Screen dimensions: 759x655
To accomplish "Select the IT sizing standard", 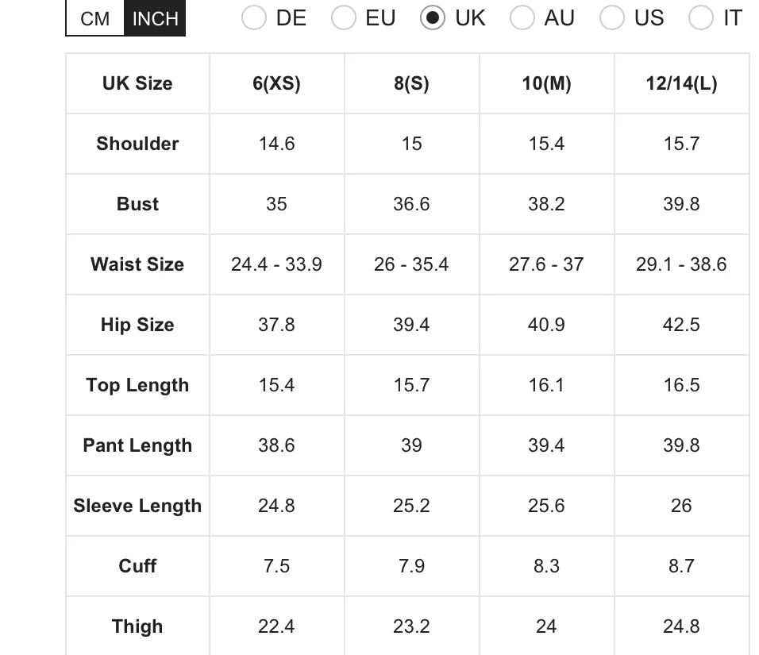I will coord(702,17).
